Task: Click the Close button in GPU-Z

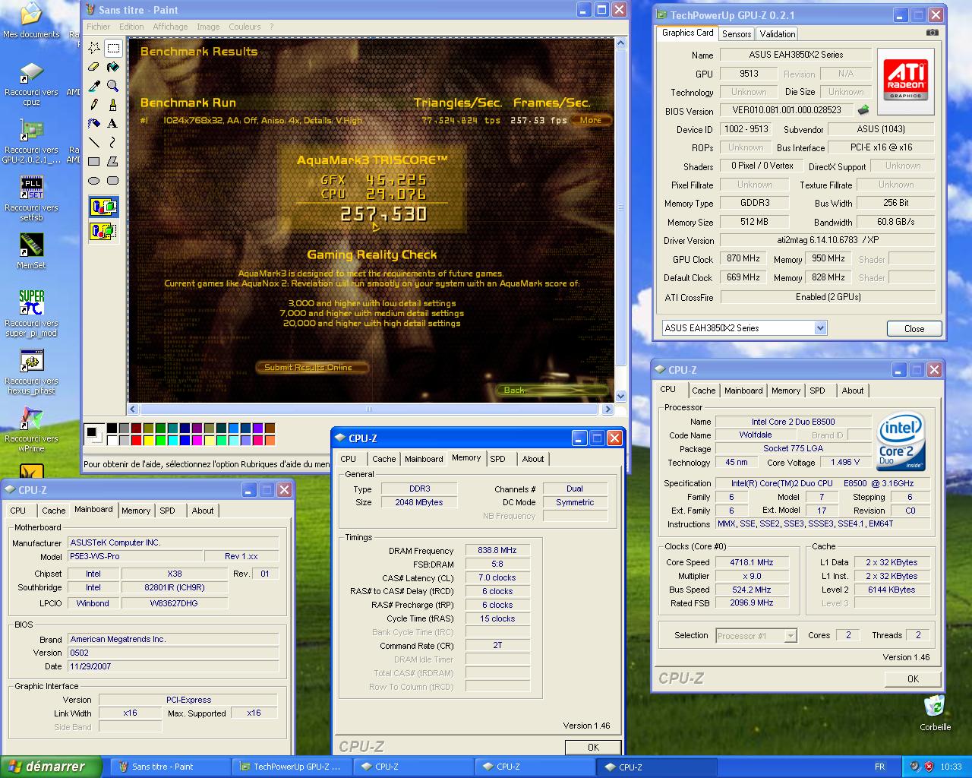Action: (914, 329)
